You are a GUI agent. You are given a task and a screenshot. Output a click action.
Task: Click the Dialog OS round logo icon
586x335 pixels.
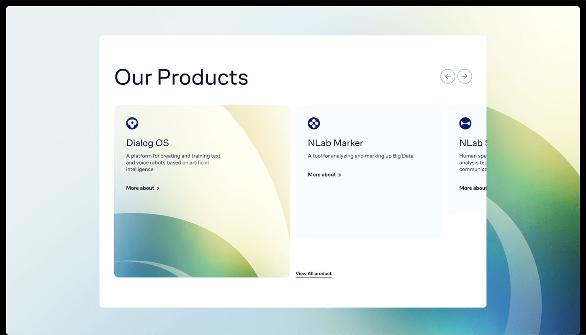tap(132, 123)
